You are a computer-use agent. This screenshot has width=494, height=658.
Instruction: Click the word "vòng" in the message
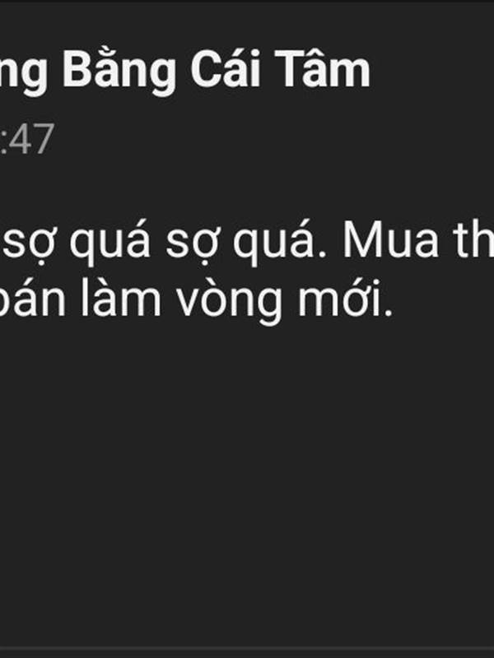coord(230,302)
